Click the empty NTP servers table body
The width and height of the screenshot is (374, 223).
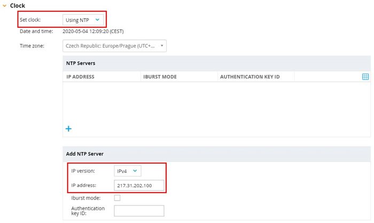[216, 102]
